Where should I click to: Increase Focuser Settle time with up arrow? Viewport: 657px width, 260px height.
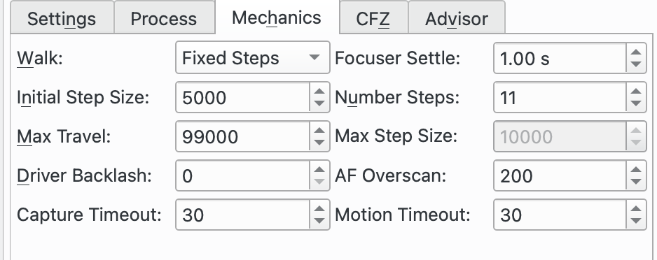(x=636, y=52)
